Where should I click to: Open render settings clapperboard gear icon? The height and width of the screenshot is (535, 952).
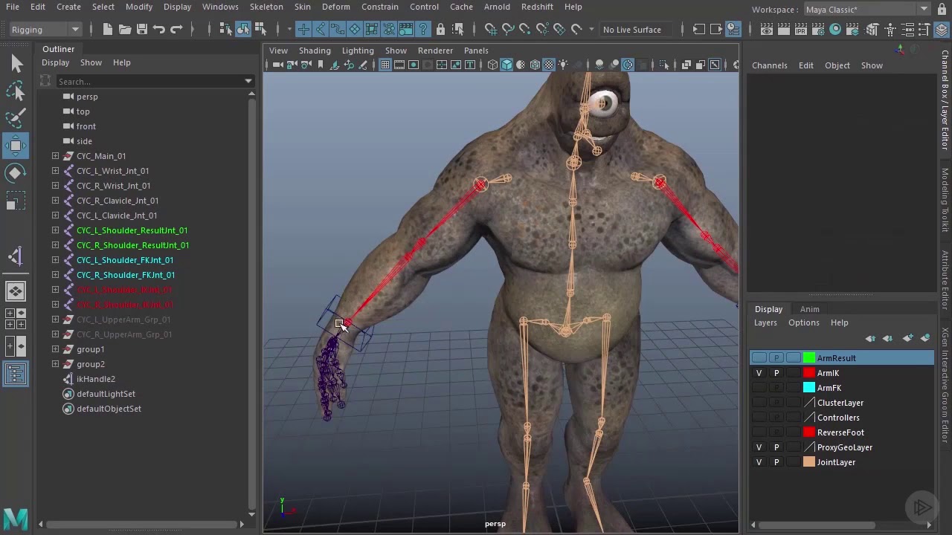point(818,29)
